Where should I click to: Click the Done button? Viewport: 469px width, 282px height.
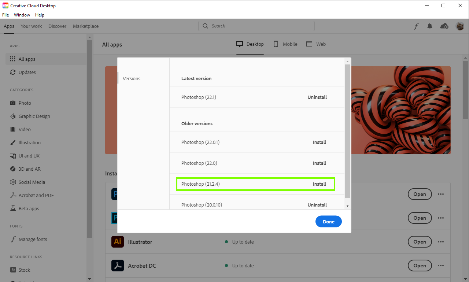(x=329, y=222)
